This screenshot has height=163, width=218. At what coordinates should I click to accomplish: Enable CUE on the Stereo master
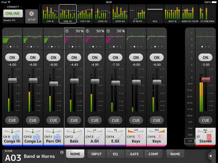coord(205,120)
